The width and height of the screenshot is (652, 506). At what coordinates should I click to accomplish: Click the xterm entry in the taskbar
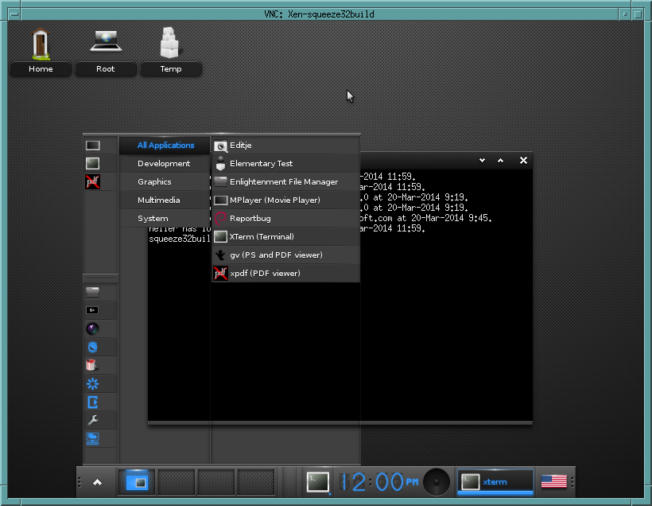click(x=495, y=481)
